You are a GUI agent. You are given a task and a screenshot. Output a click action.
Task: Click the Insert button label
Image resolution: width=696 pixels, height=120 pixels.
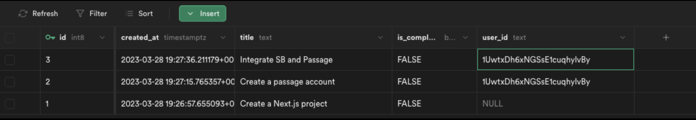(x=210, y=14)
